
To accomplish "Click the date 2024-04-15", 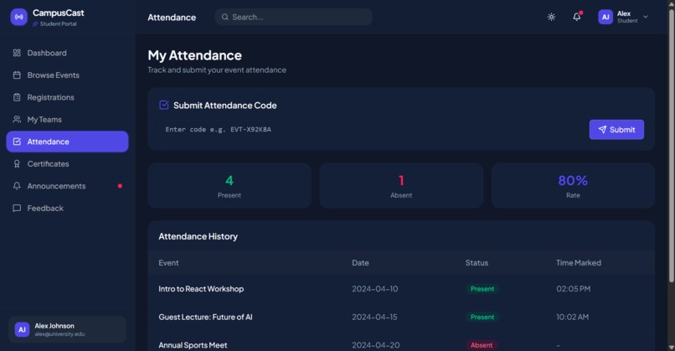I will click(x=374, y=317).
